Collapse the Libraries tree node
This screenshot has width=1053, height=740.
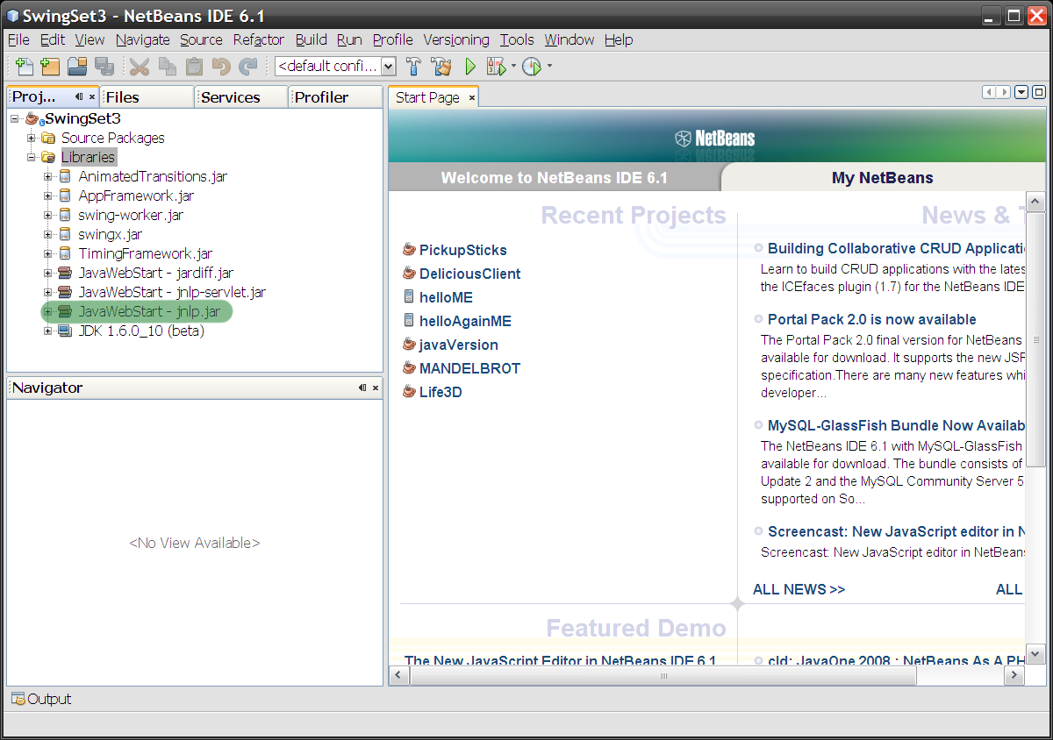(32, 157)
